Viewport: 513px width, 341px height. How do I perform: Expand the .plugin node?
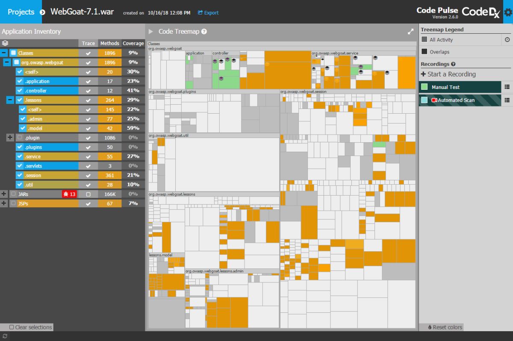(10, 138)
